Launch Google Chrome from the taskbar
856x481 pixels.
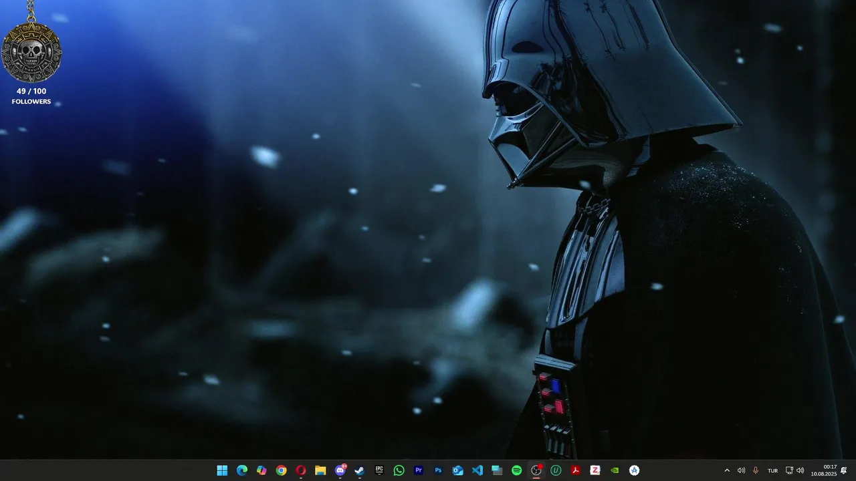coord(282,470)
